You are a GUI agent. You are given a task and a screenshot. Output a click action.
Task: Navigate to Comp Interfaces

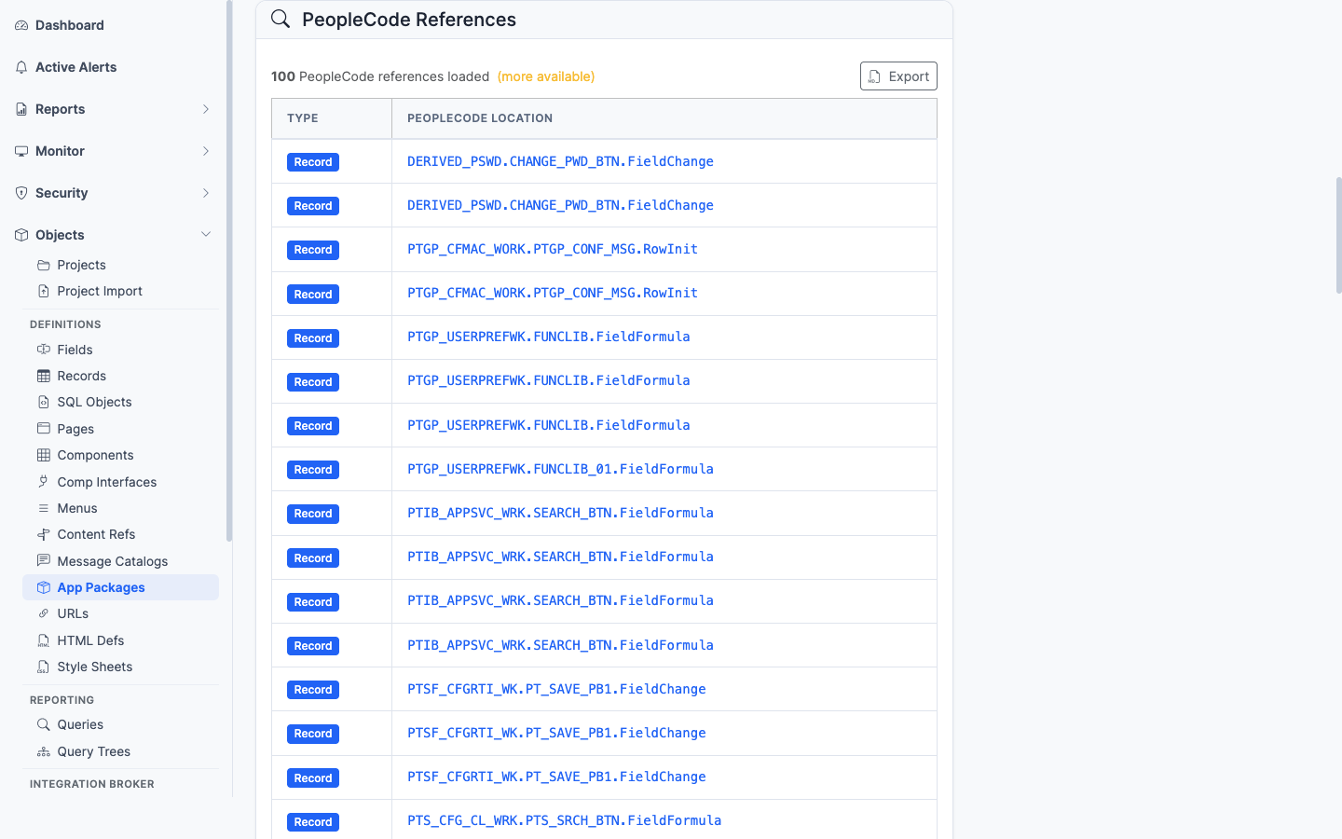pyautogui.click(x=107, y=482)
